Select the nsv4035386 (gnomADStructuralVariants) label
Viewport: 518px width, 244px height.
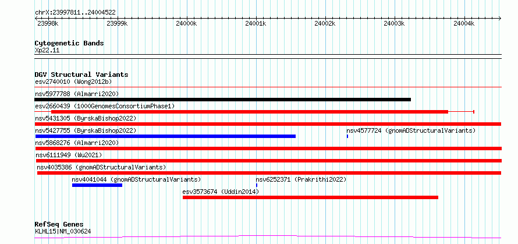click(101, 167)
